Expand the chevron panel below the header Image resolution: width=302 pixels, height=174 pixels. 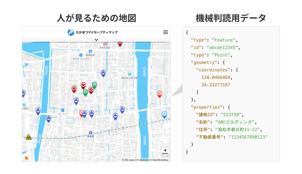click(x=96, y=40)
